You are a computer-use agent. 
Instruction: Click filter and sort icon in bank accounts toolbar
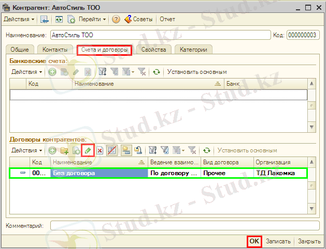[x=103, y=72]
